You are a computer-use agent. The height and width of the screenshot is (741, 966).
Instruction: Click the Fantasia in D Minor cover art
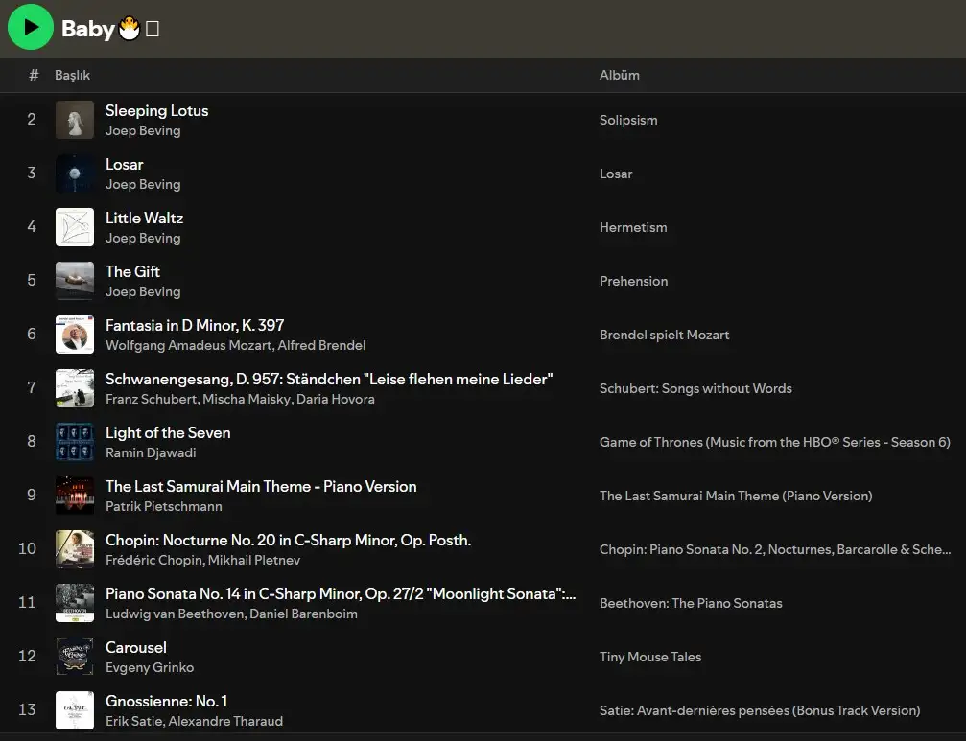click(75, 335)
